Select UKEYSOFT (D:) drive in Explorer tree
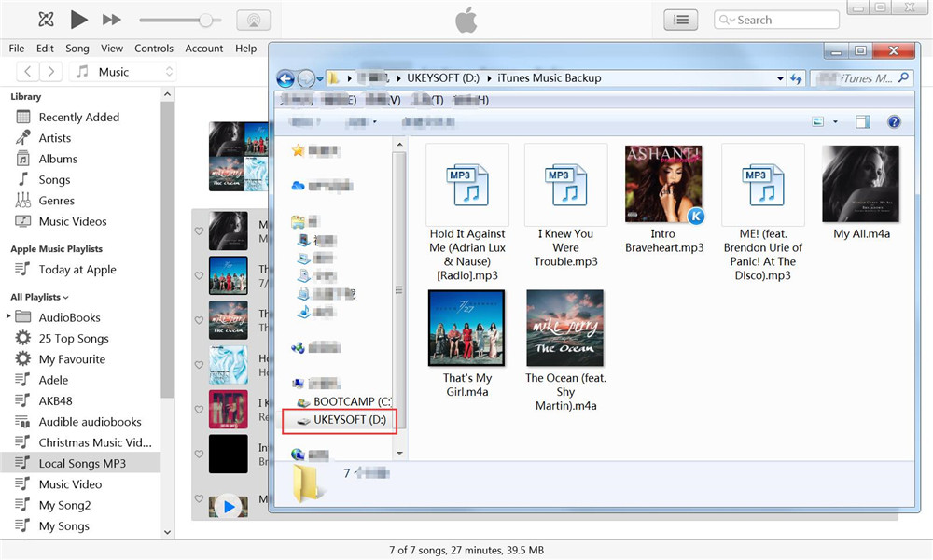This screenshot has height=560, width=933. pyautogui.click(x=342, y=420)
